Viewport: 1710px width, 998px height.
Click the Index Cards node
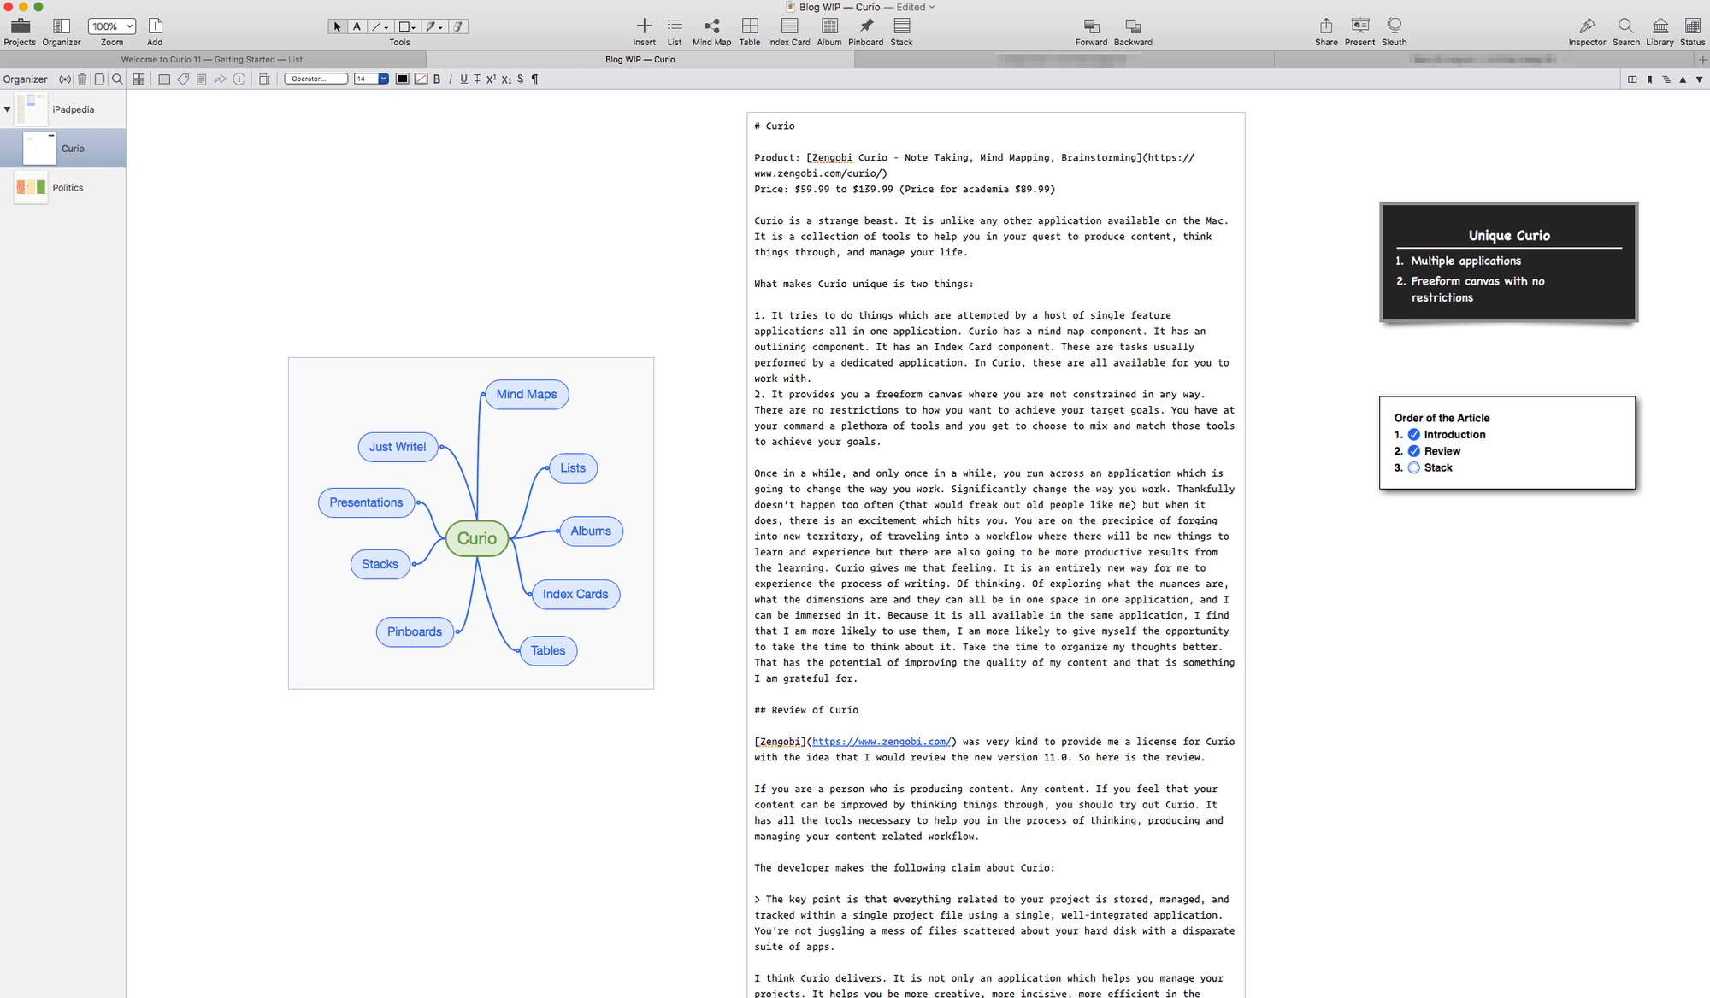(575, 594)
